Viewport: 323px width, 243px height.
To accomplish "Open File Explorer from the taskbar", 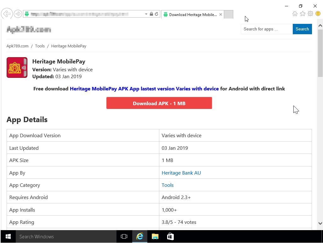I will [x=155, y=236].
